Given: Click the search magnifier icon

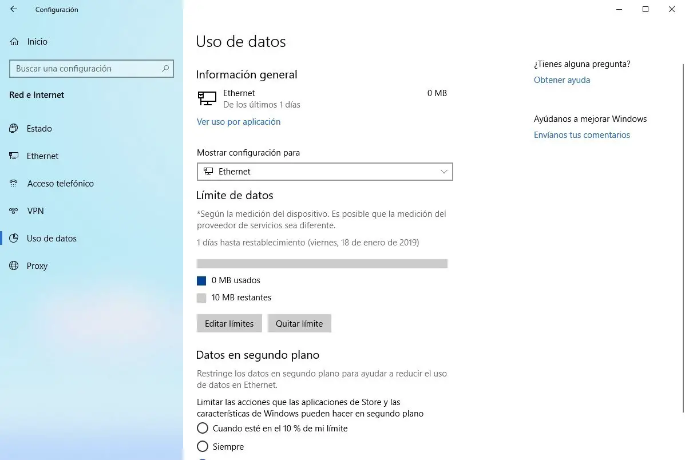Looking at the screenshot, I should pyautogui.click(x=165, y=69).
